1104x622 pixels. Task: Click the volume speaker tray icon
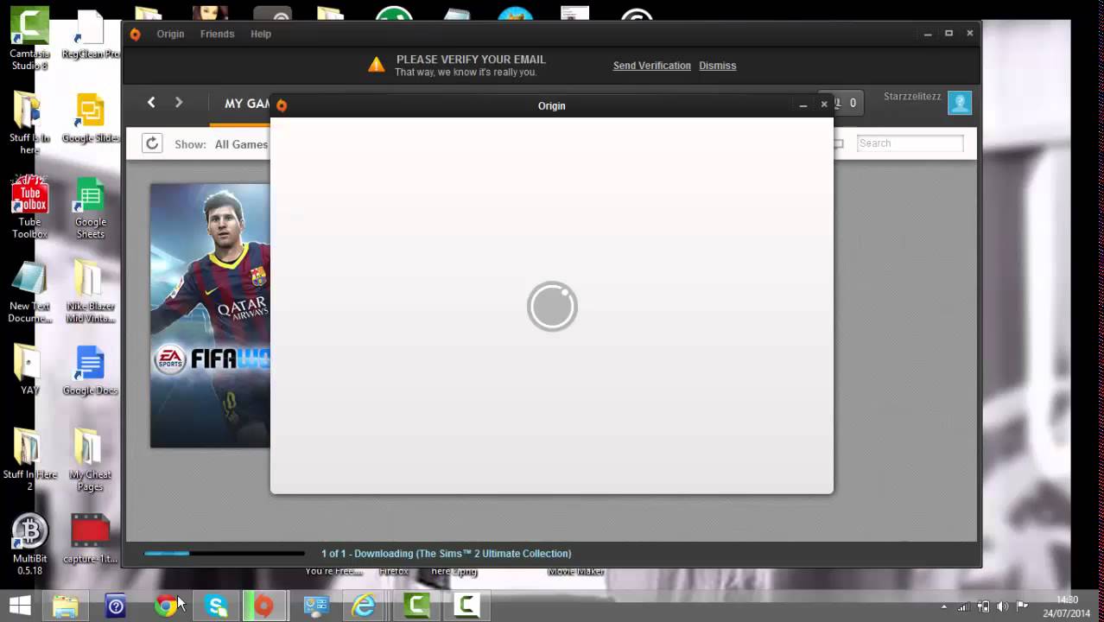pyautogui.click(x=1002, y=606)
